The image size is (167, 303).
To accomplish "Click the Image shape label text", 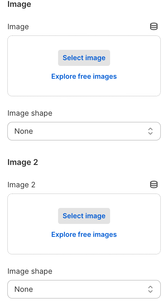I will 30,113.
